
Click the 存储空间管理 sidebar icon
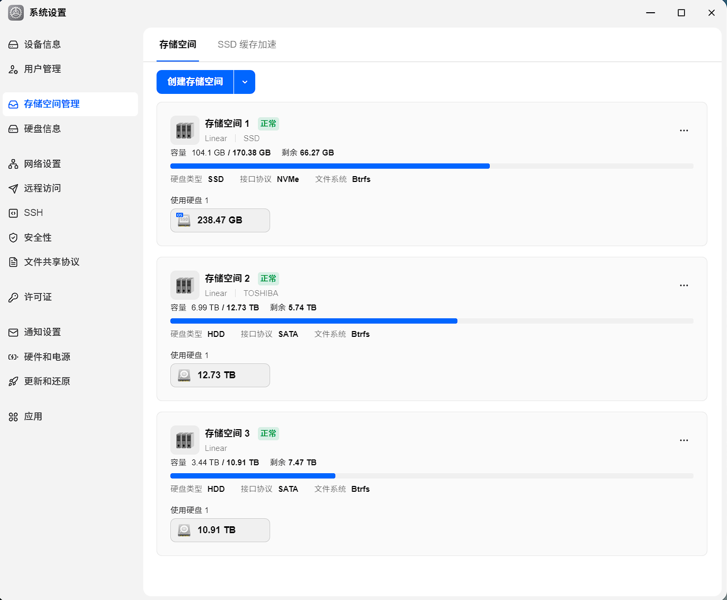click(x=13, y=105)
